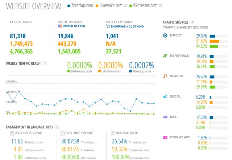Click the Mail 17.78% blue bar

click(211, 118)
